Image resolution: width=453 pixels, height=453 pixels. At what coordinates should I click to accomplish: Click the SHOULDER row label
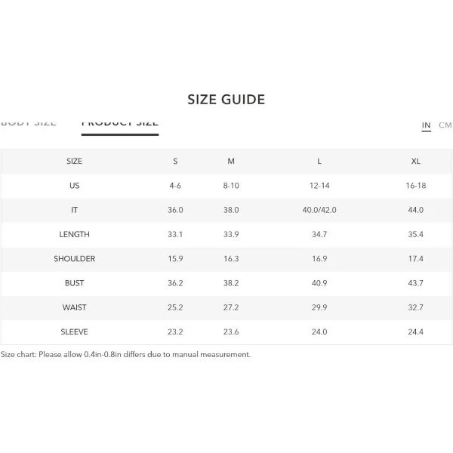coord(74,258)
